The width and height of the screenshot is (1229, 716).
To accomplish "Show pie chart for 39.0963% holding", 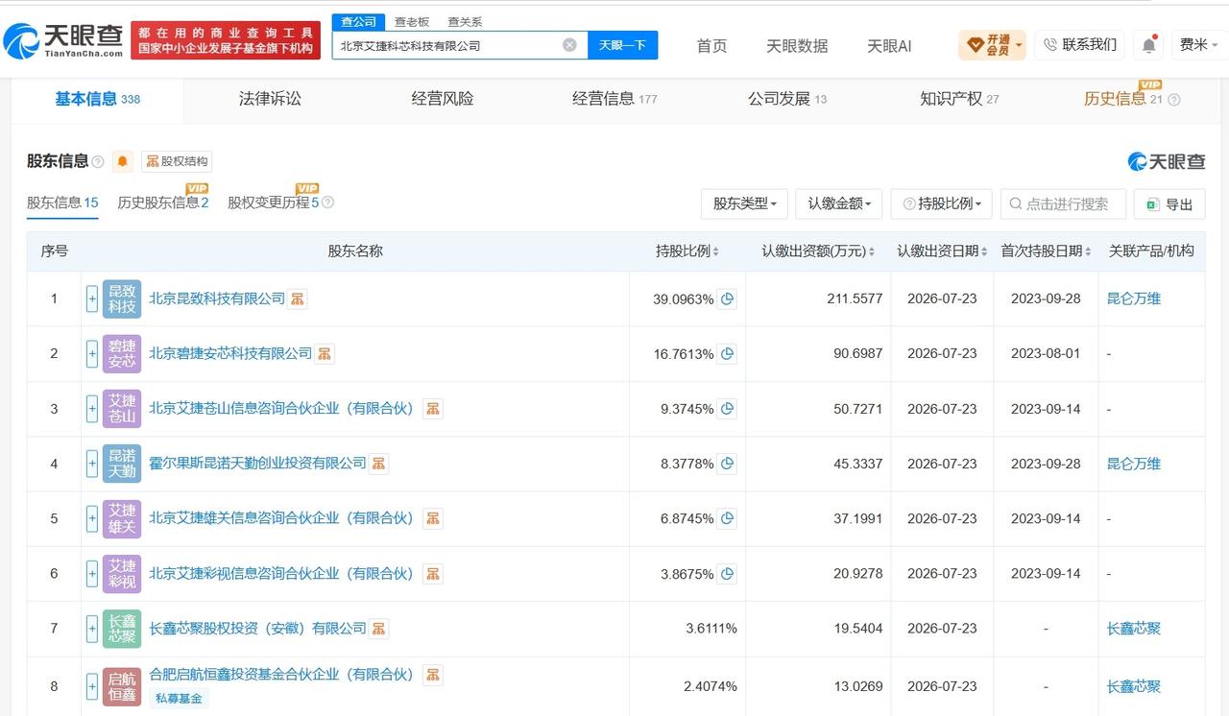I will (728, 298).
